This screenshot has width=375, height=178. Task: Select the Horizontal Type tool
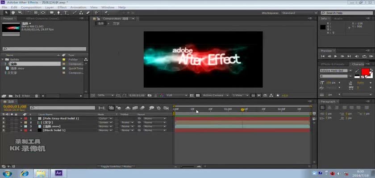coord(65,12)
